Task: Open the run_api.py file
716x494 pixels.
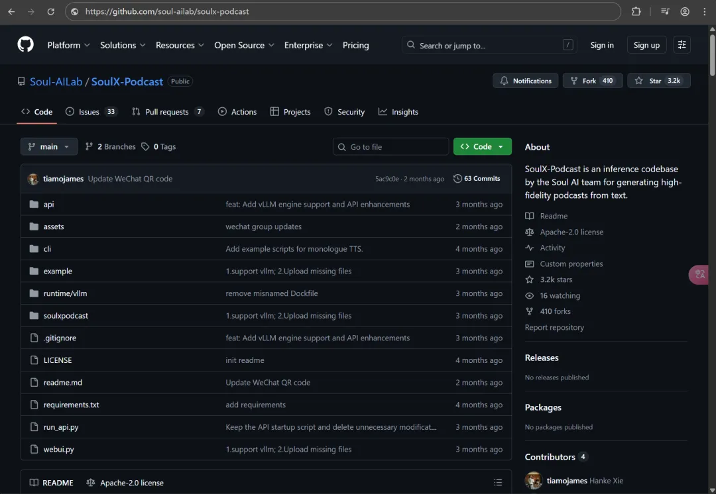Action: [61, 427]
